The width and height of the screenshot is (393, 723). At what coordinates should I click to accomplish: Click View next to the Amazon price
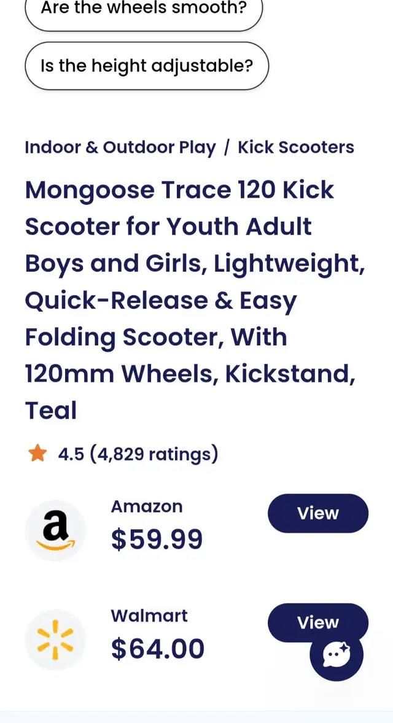click(x=317, y=514)
